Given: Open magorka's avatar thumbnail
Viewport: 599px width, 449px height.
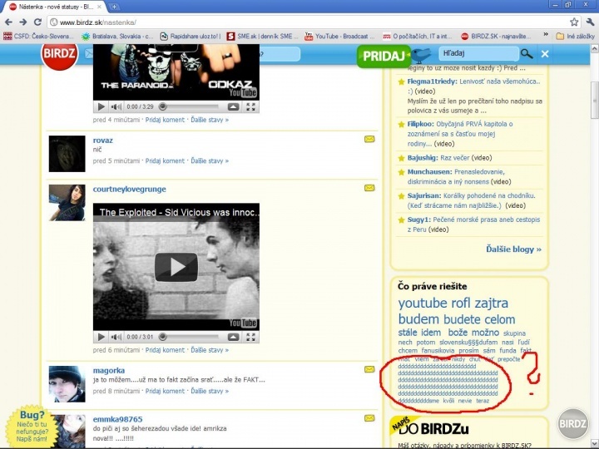Looking at the screenshot, I should (67, 383).
